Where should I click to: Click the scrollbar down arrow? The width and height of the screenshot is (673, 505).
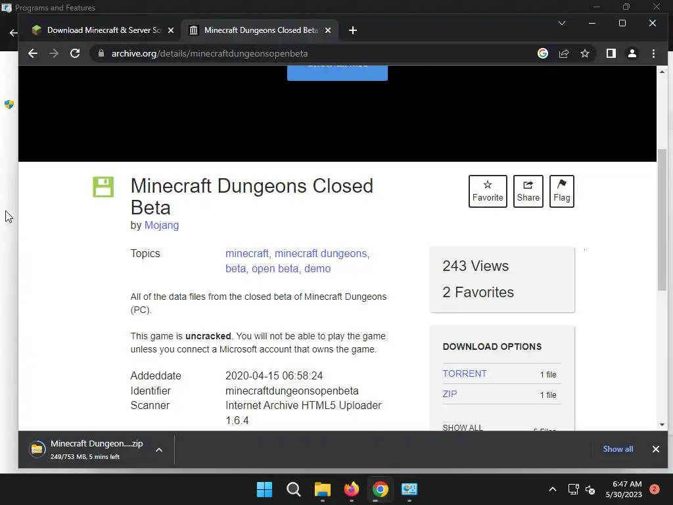(x=662, y=425)
